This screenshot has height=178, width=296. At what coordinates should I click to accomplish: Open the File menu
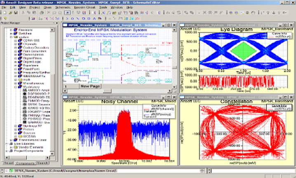pyautogui.click(x=4, y=7)
